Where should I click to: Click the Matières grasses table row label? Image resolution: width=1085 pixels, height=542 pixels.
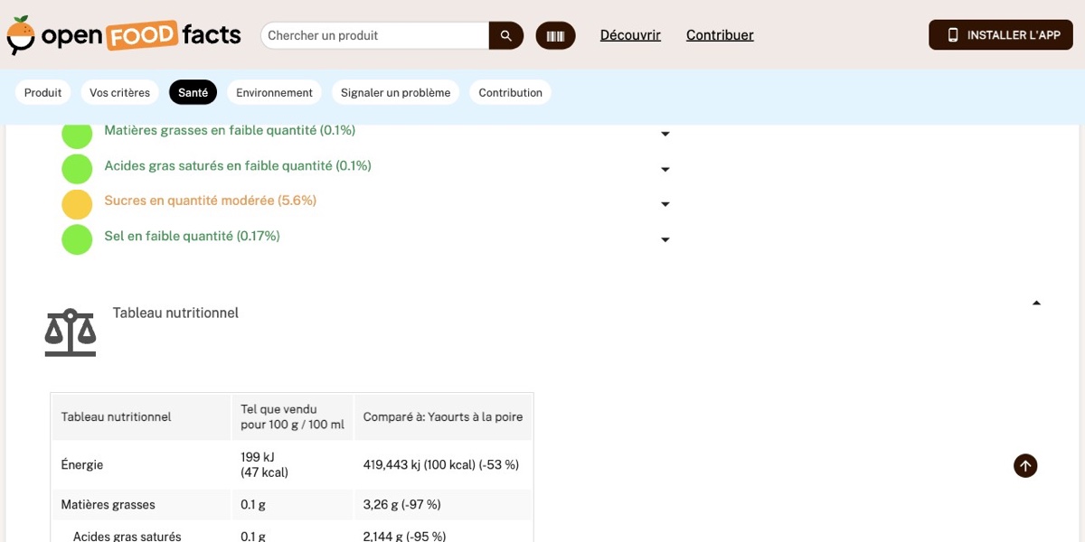(x=108, y=505)
